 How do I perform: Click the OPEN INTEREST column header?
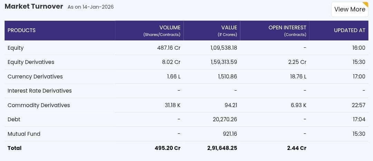click(x=287, y=28)
